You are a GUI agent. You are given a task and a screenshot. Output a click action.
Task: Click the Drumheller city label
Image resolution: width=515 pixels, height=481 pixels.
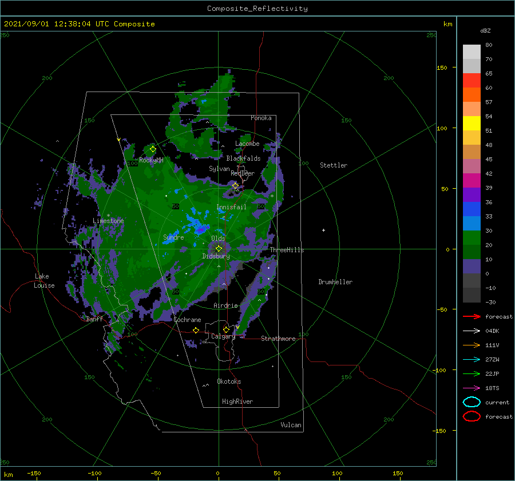coord(335,282)
